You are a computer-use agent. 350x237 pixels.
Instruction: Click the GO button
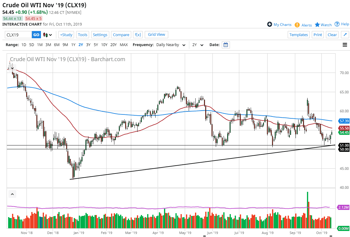tap(36, 35)
